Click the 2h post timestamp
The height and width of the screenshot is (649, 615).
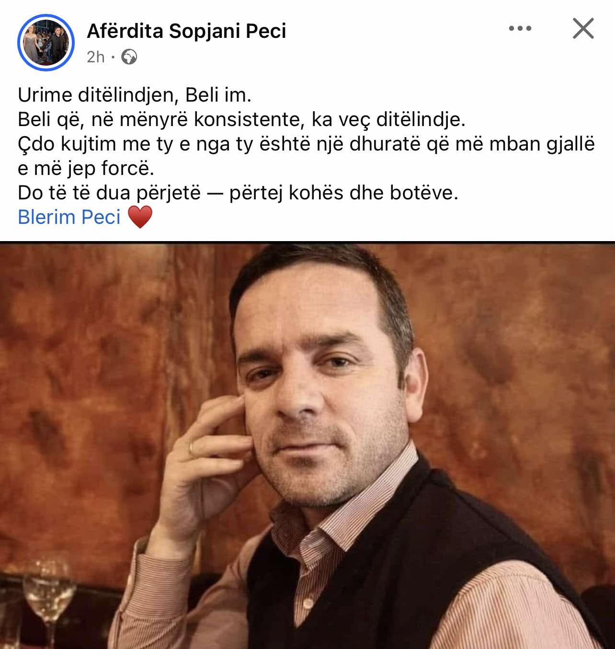(x=95, y=57)
